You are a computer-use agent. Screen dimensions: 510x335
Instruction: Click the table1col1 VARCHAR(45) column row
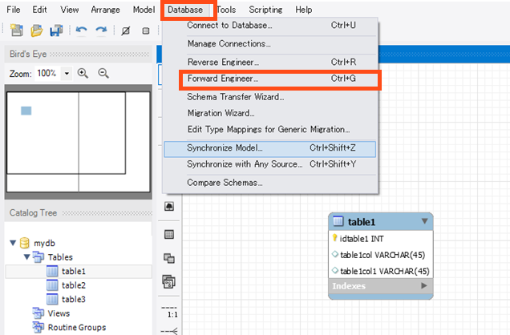[381, 271]
